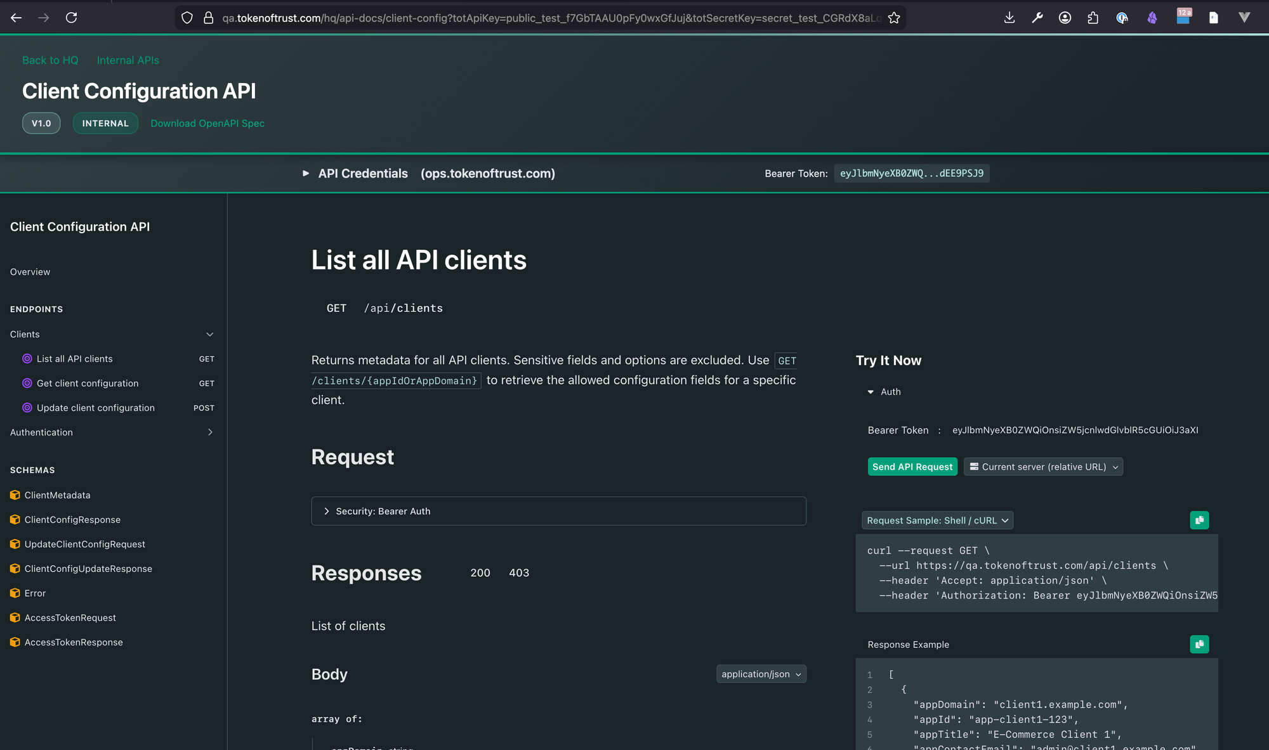Select the Error schema cube icon
The width and height of the screenshot is (1269, 750).
point(15,593)
